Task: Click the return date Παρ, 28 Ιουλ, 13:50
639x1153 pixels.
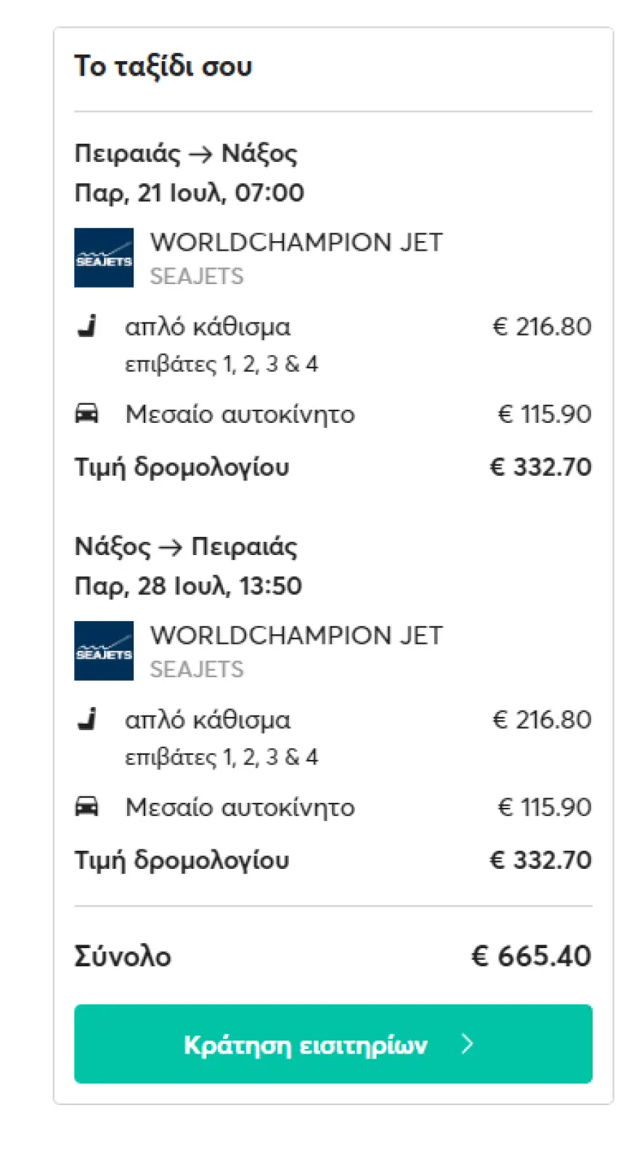Action: pyautogui.click(x=188, y=586)
